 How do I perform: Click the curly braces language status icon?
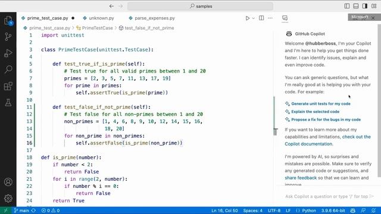click(298, 210)
